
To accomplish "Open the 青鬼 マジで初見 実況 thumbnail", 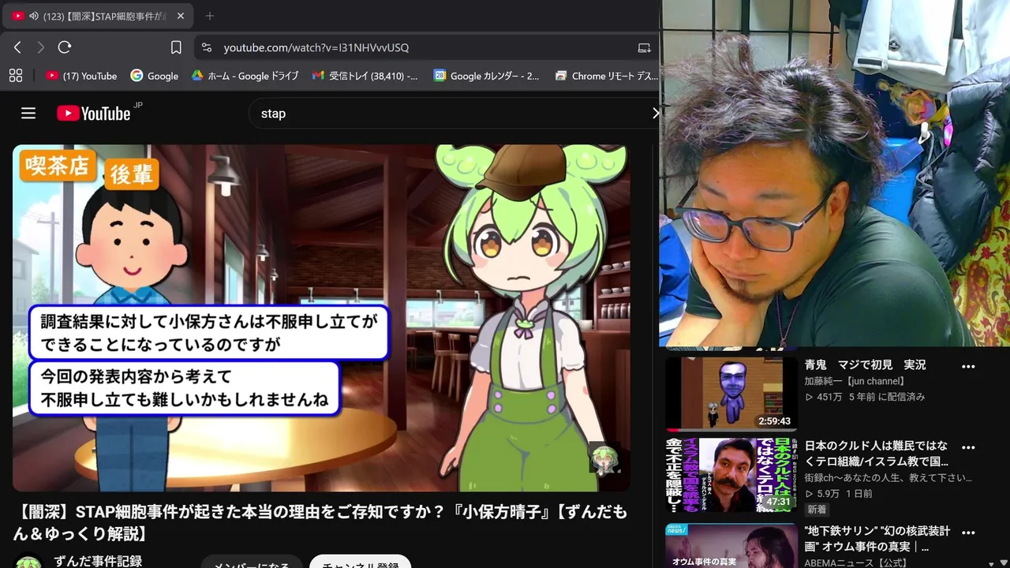I will click(731, 393).
